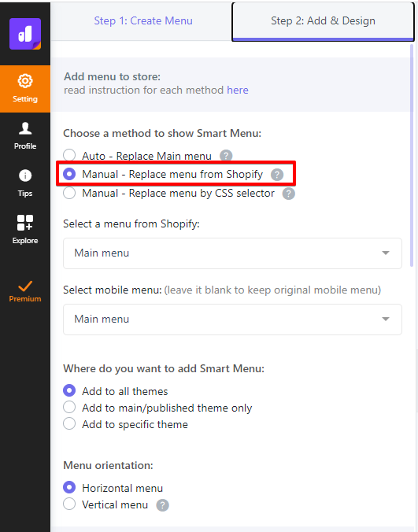Open the Explore apps icon
The height and width of the screenshot is (532, 418).
[25, 223]
